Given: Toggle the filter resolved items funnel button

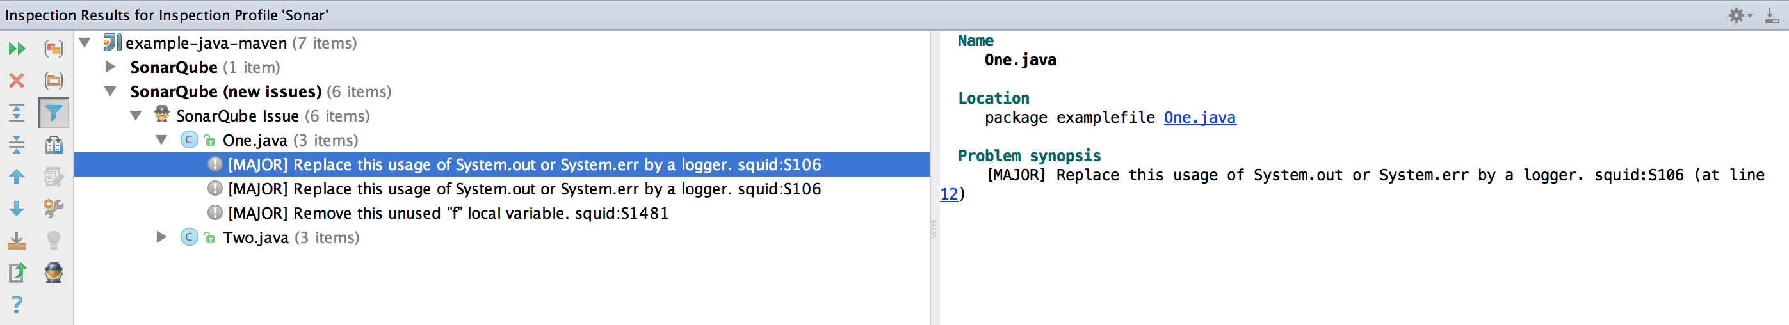Looking at the screenshot, I should pos(54,113).
